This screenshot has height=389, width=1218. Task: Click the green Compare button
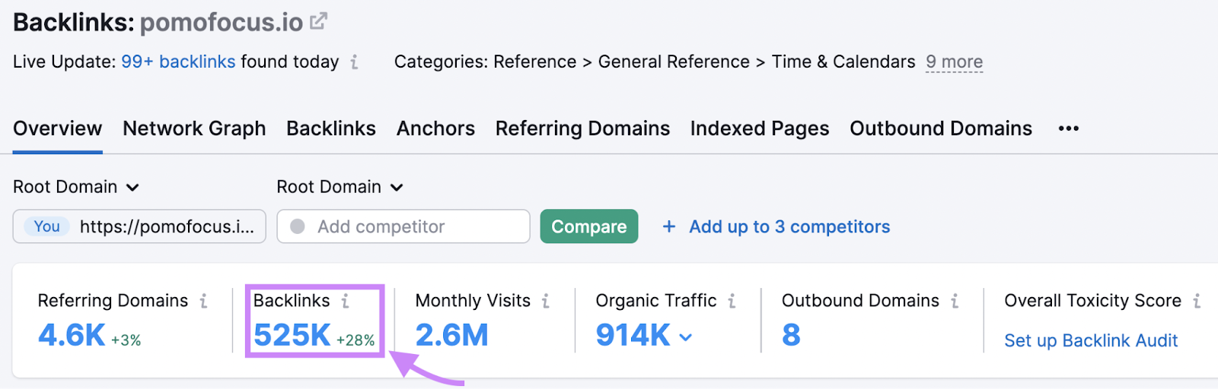(x=589, y=226)
